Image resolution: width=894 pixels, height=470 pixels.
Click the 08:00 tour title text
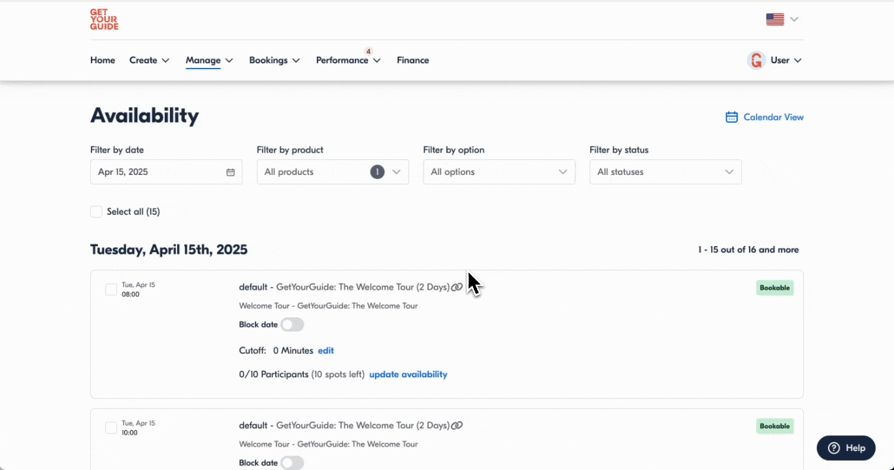(x=344, y=287)
